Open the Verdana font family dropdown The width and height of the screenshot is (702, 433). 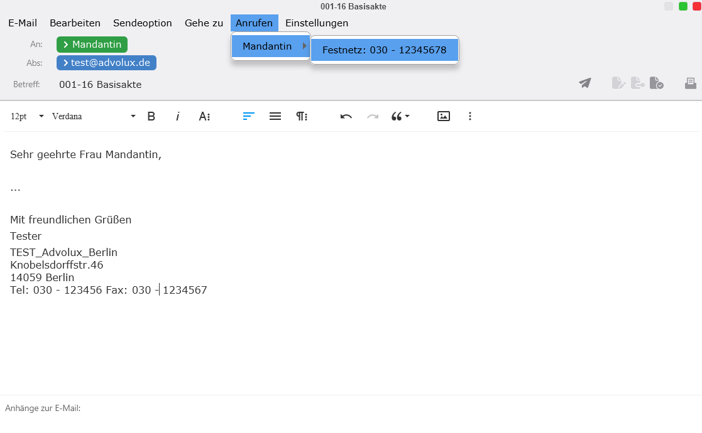click(x=94, y=116)
